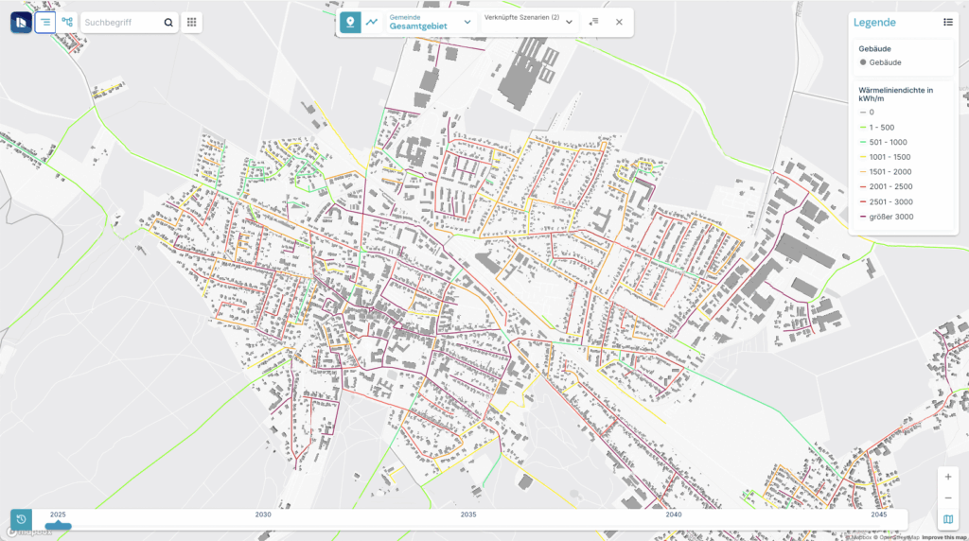Open the basemap style switcher icon
This screenshot has height=541, width=969.
coord(948,519)
